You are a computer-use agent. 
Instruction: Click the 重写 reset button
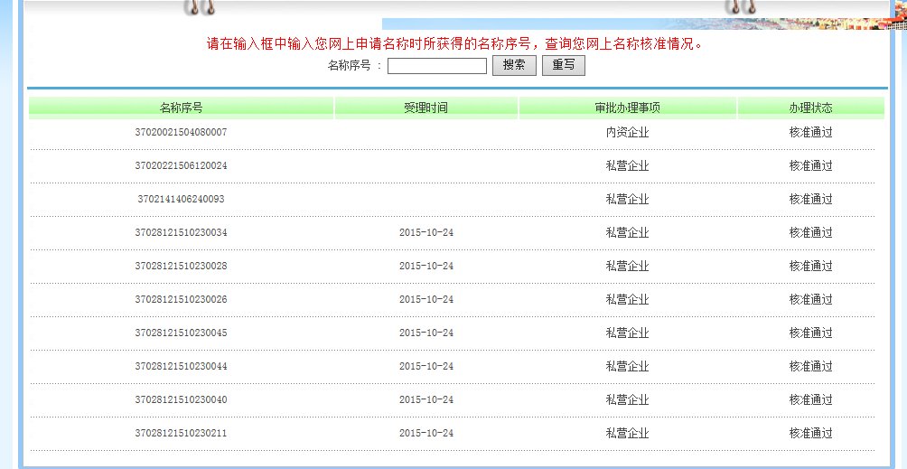564,65
